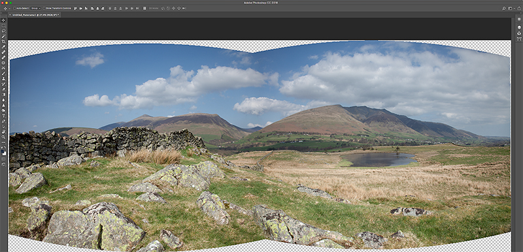Viewport: 523px width, 252px height.
Task: Select the Gradient tool
Action: click(x=4, y=94)
